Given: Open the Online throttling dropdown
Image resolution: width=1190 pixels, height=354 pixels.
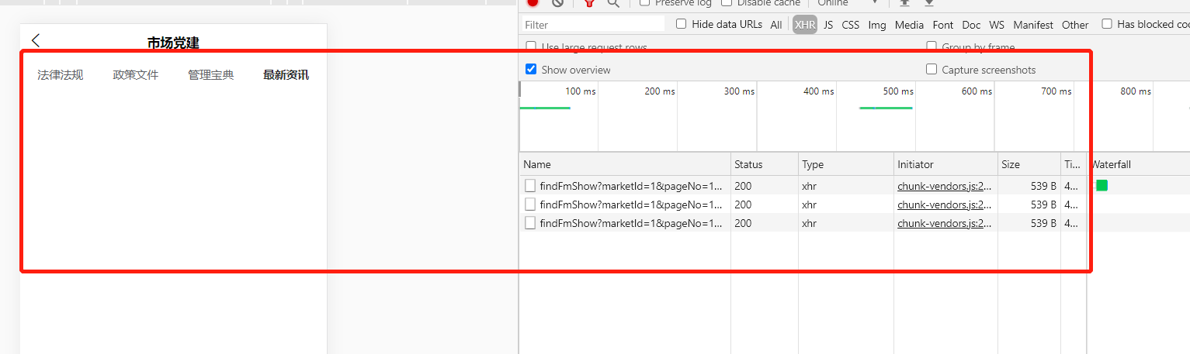Looking at the screenshot, I should 847,3.
